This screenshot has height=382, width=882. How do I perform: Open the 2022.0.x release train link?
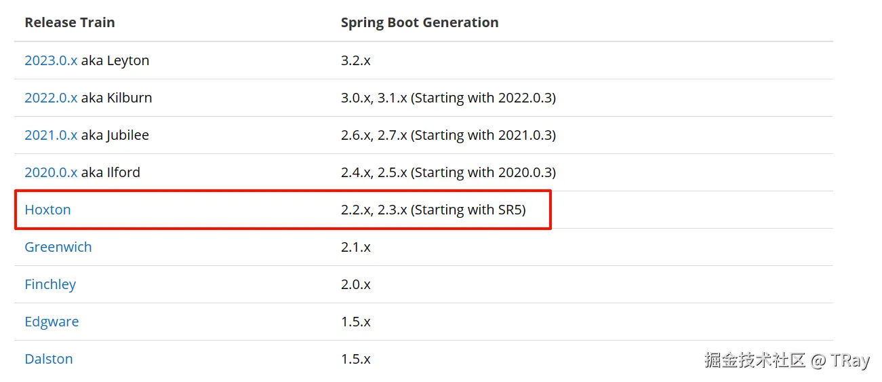[51, 98]
